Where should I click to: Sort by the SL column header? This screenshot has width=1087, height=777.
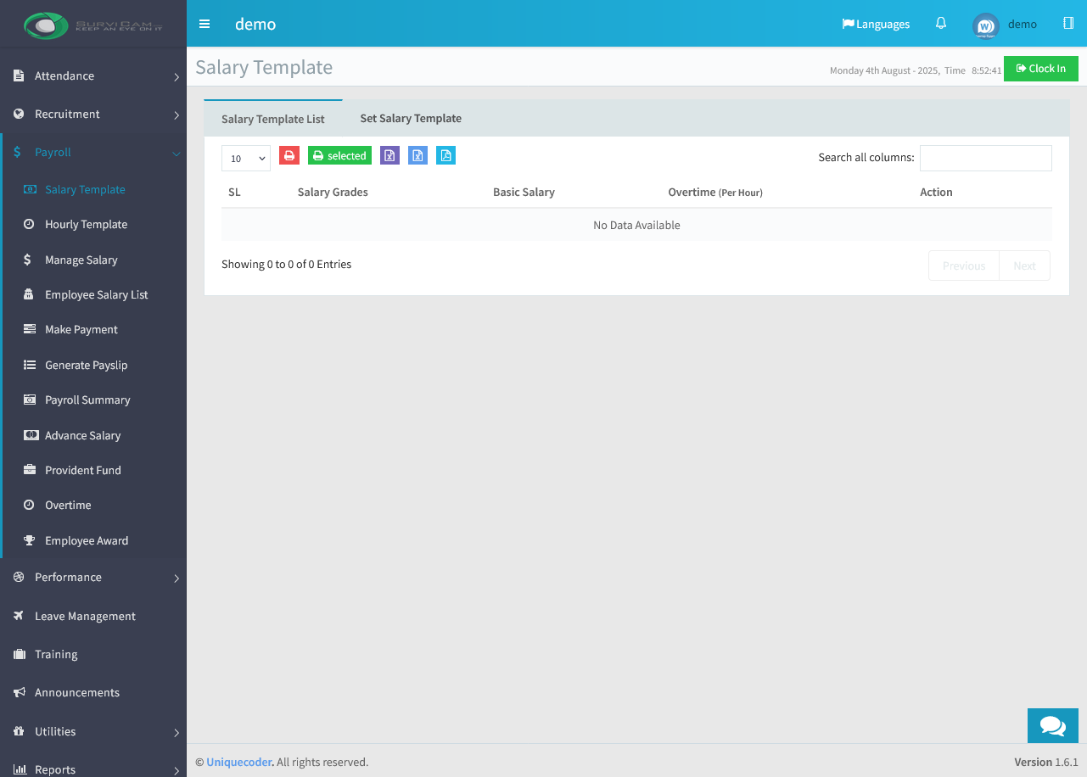[234, 193]
